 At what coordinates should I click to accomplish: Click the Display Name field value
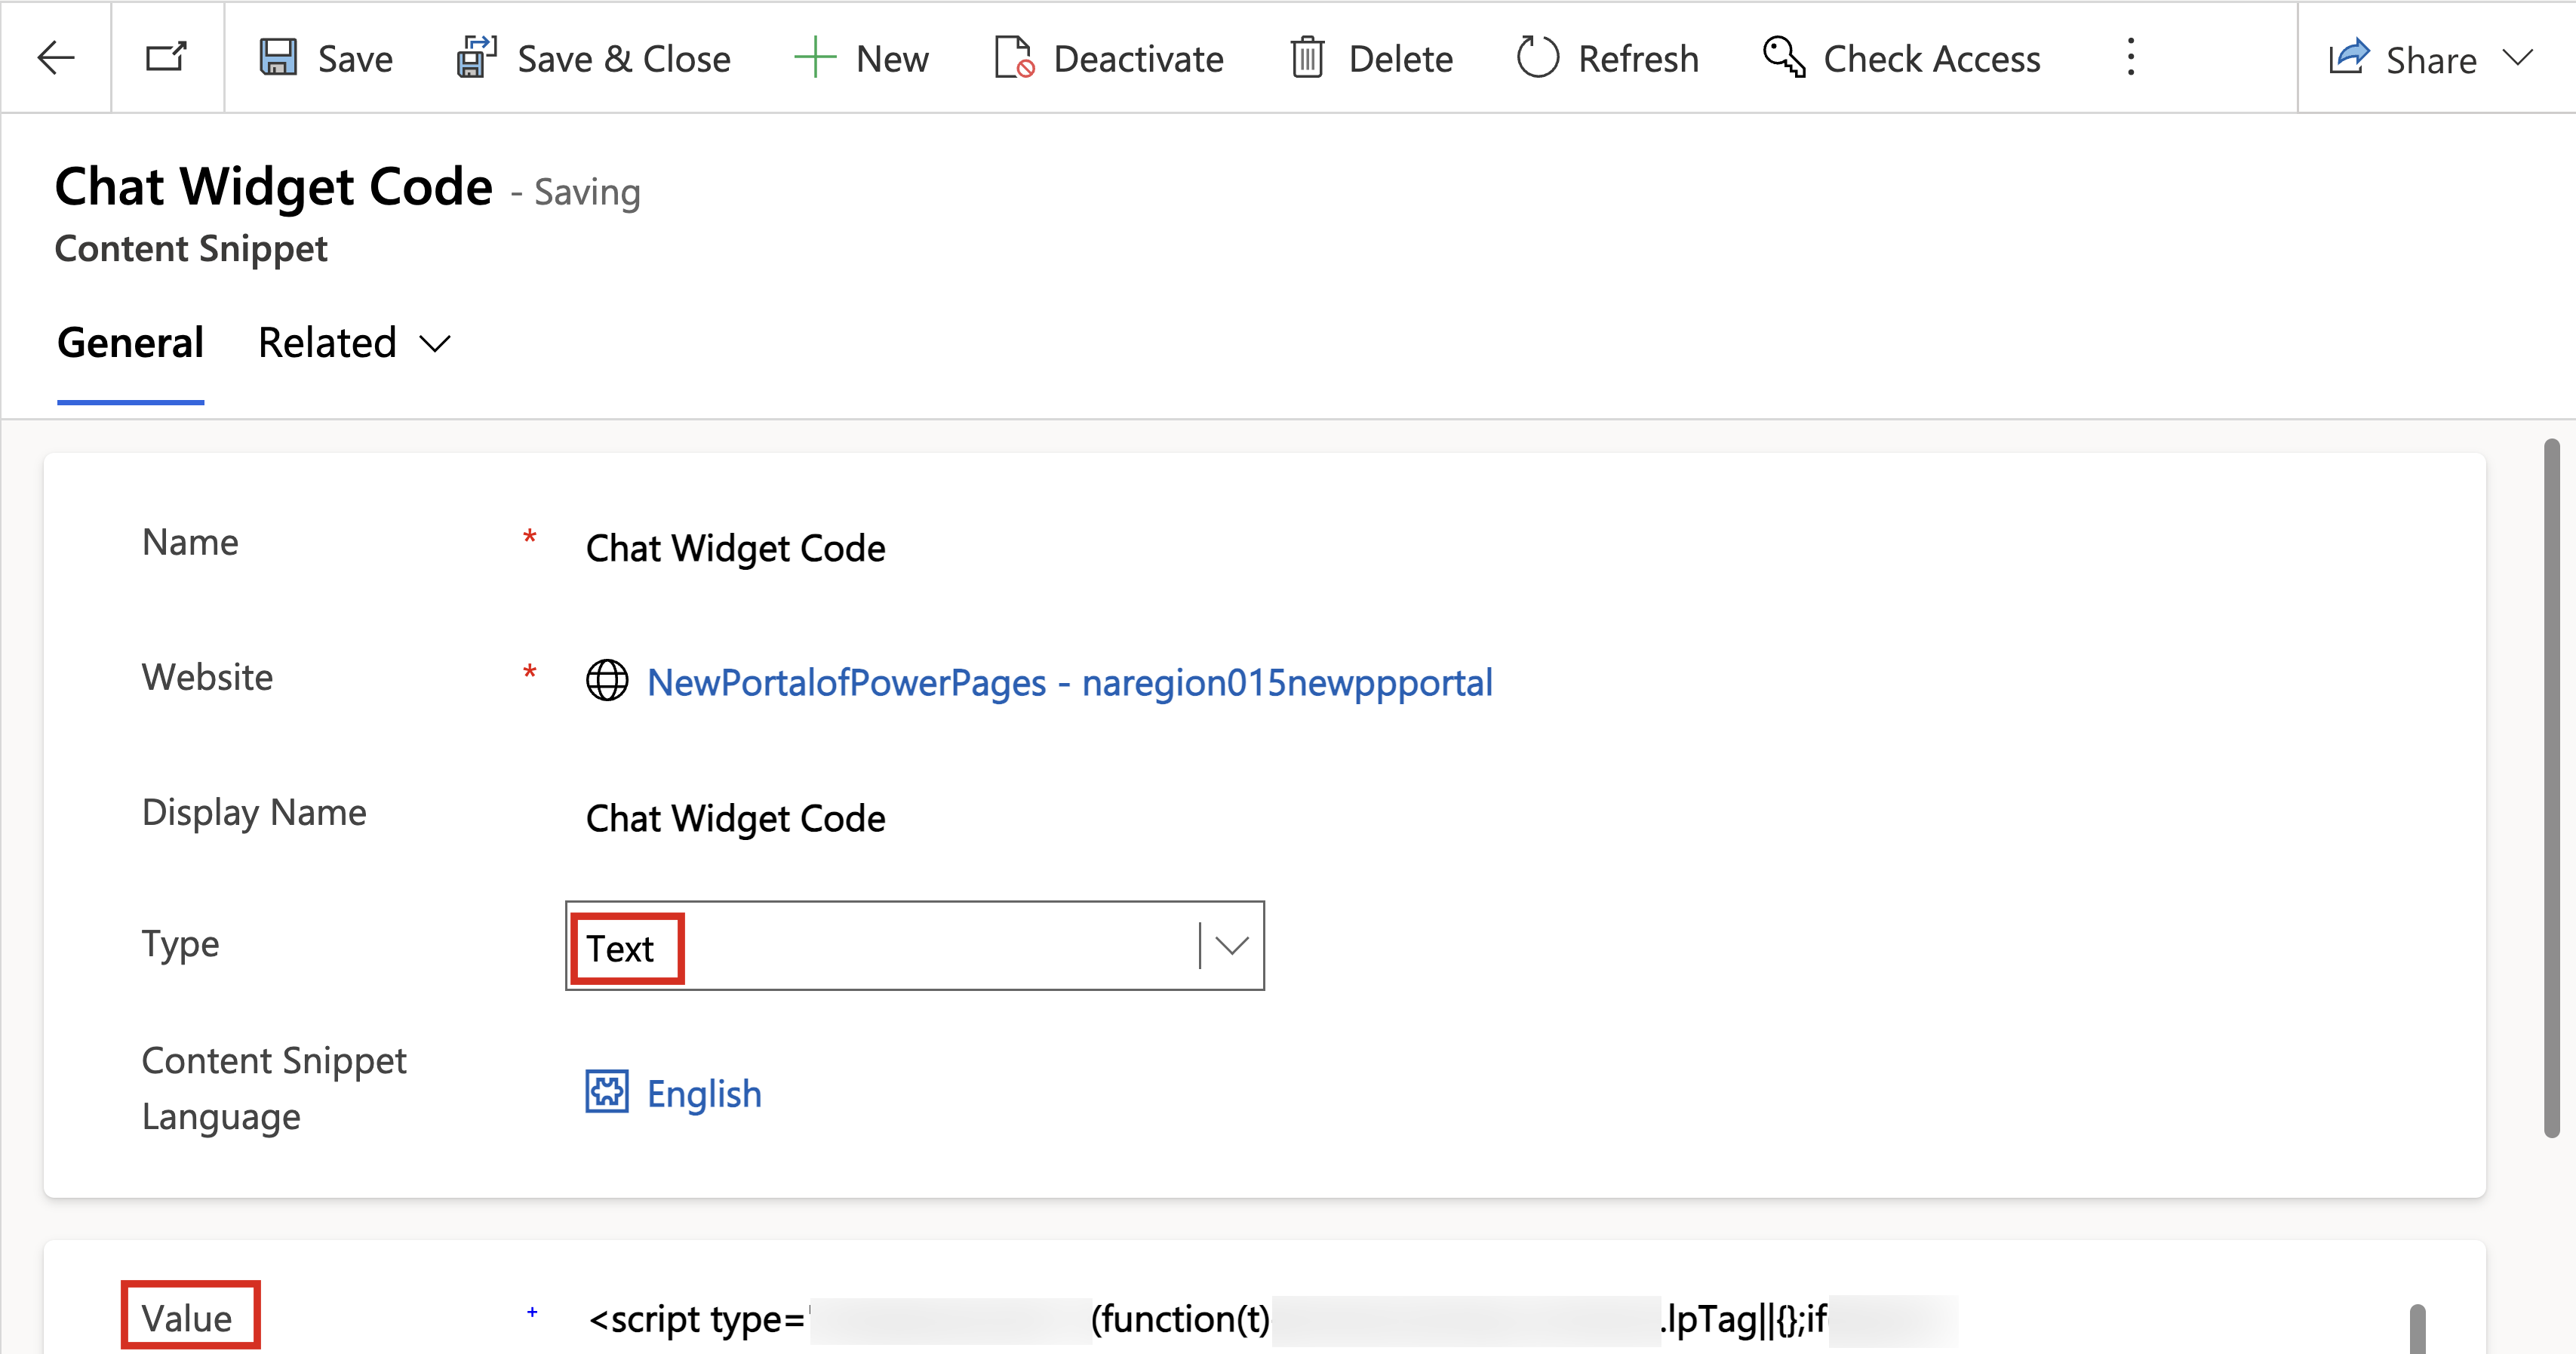pos(736,818)
